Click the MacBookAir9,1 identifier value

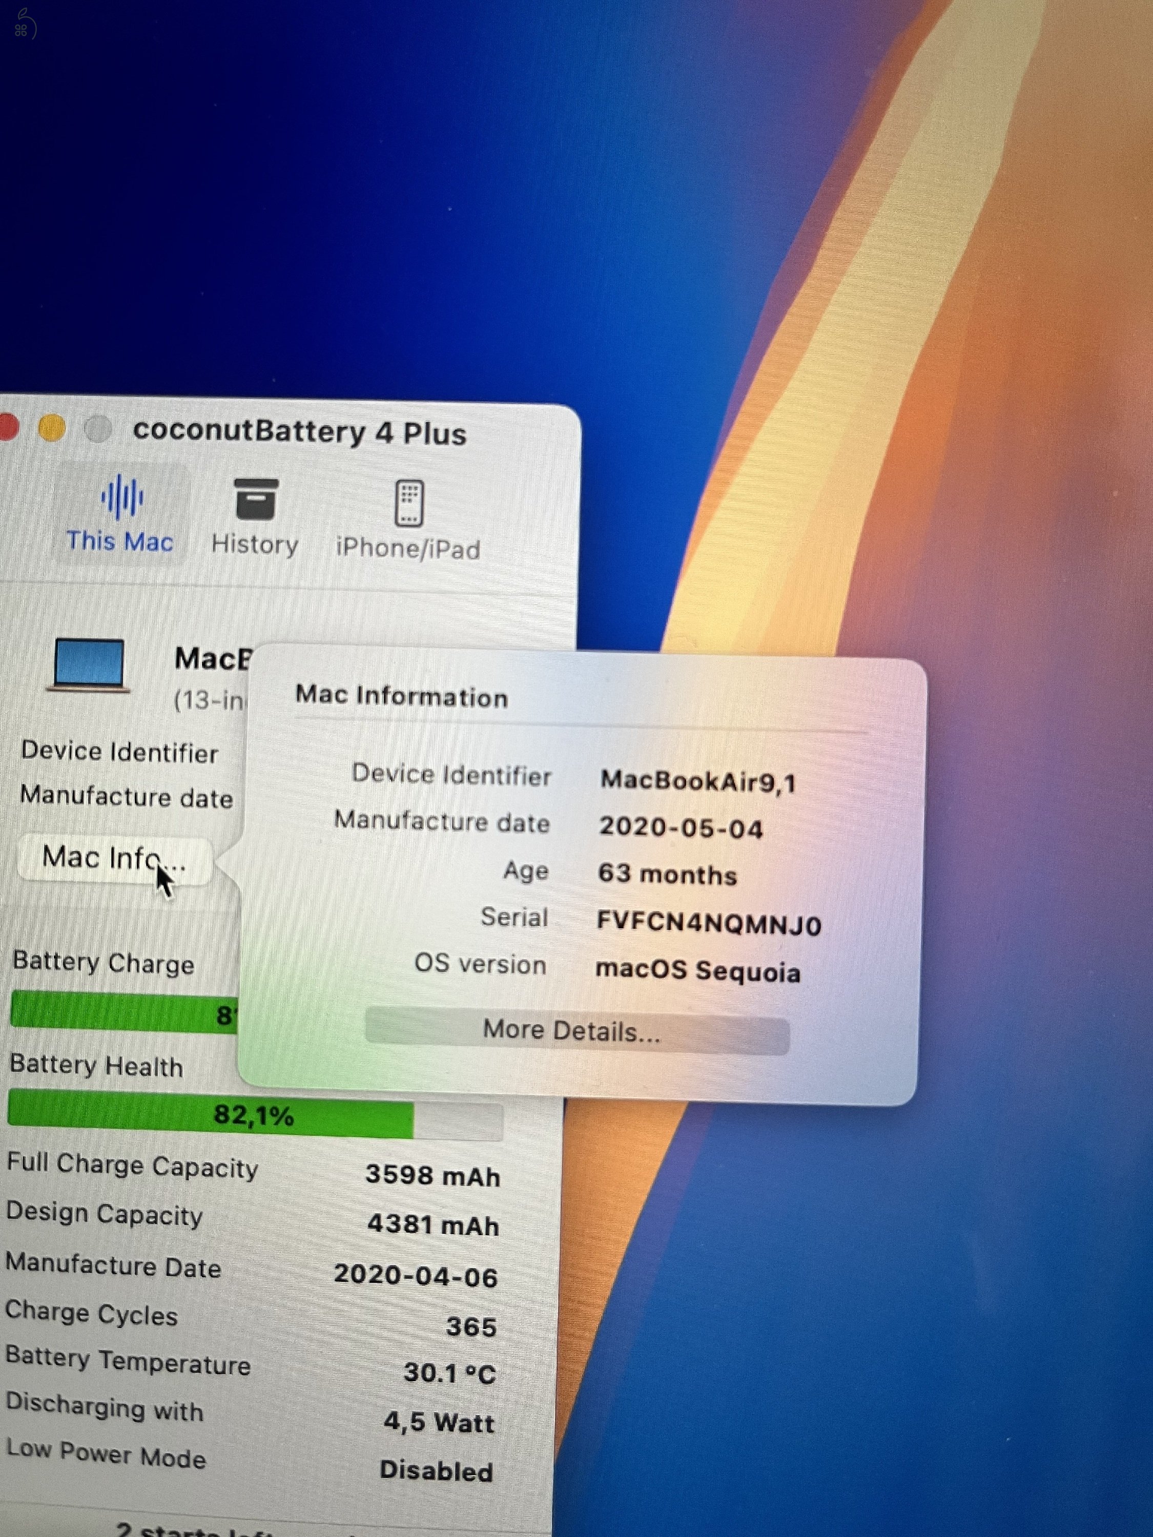click(698, 782)
